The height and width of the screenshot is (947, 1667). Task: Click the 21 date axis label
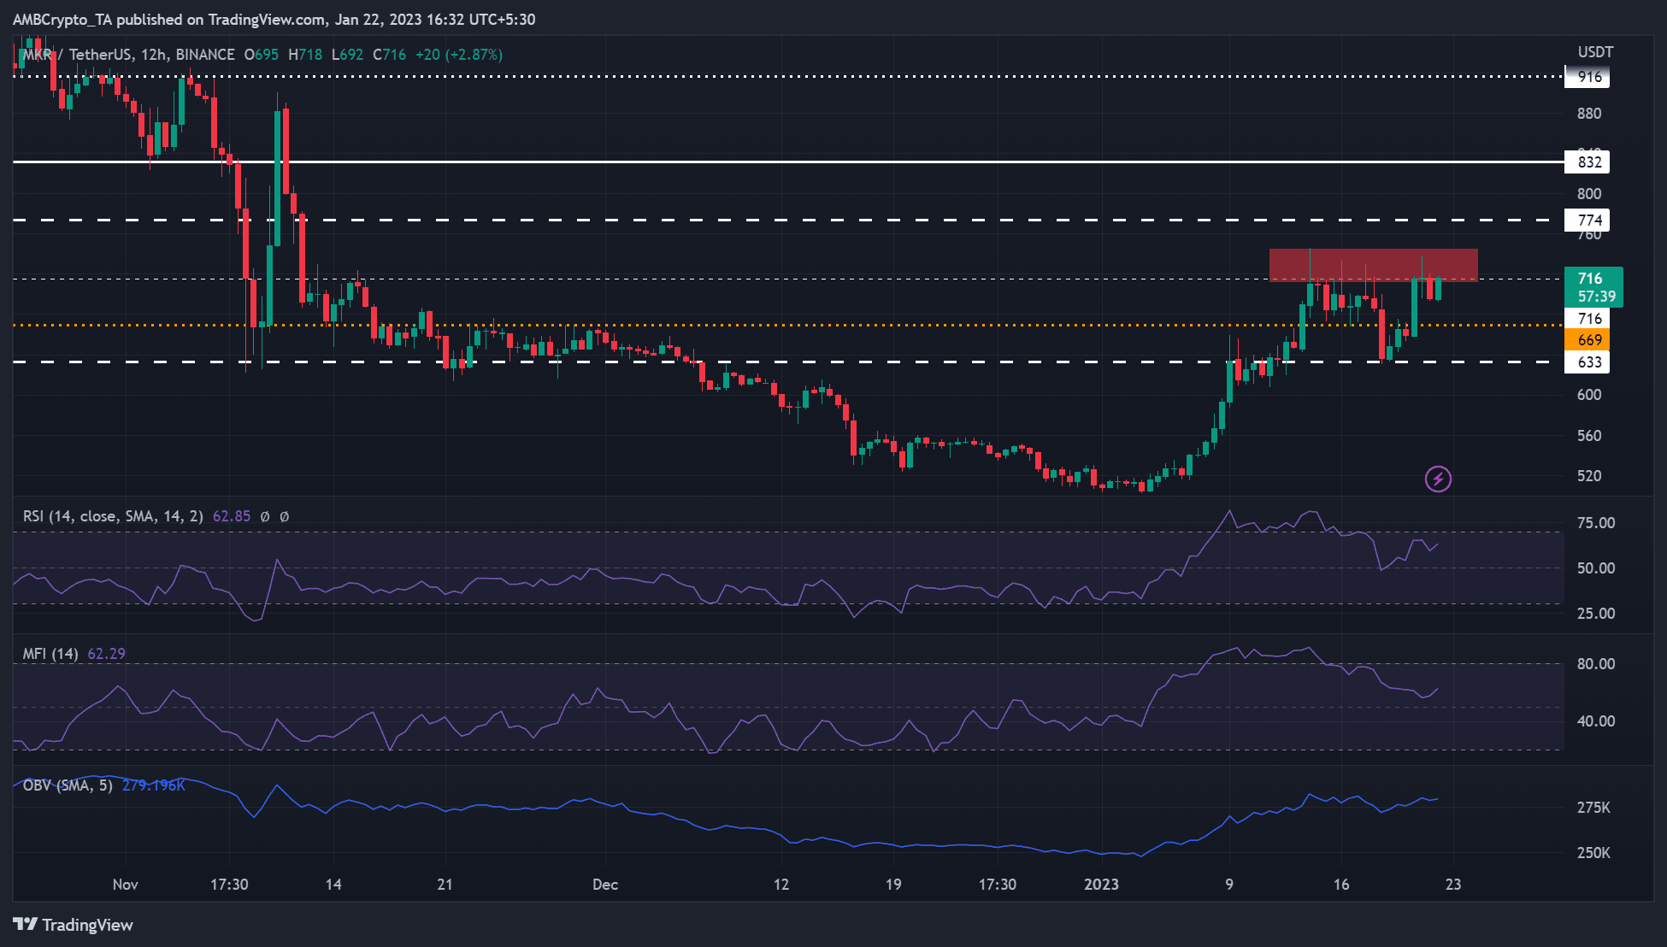coord(445,885)
